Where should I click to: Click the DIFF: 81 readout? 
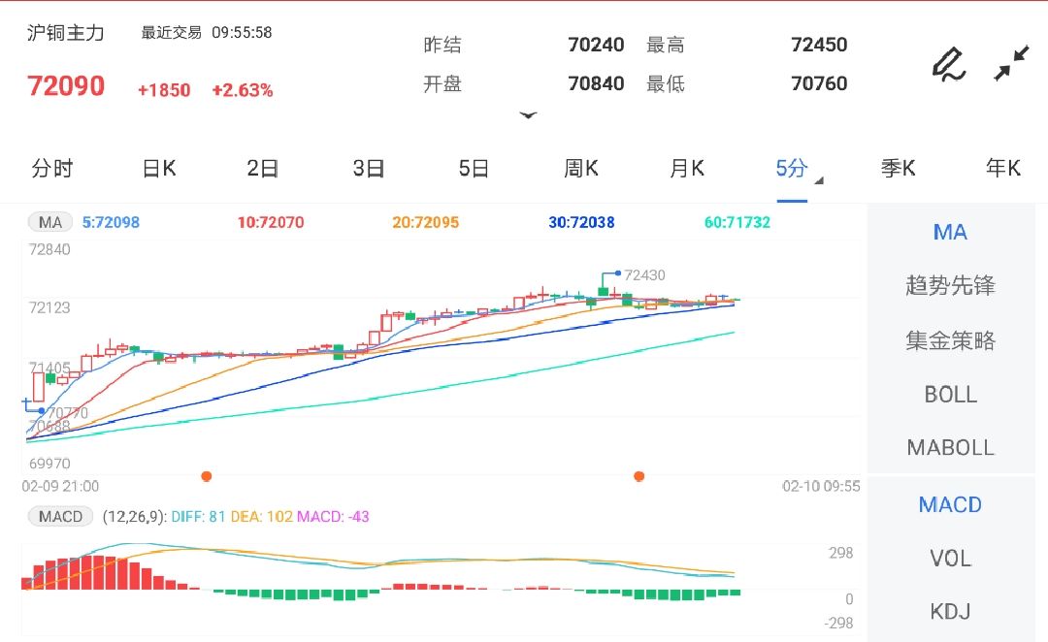tap(198, 516)
